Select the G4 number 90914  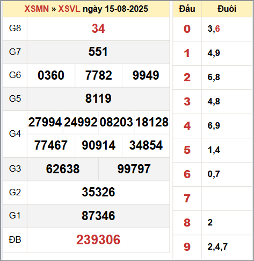pos(99,145)
